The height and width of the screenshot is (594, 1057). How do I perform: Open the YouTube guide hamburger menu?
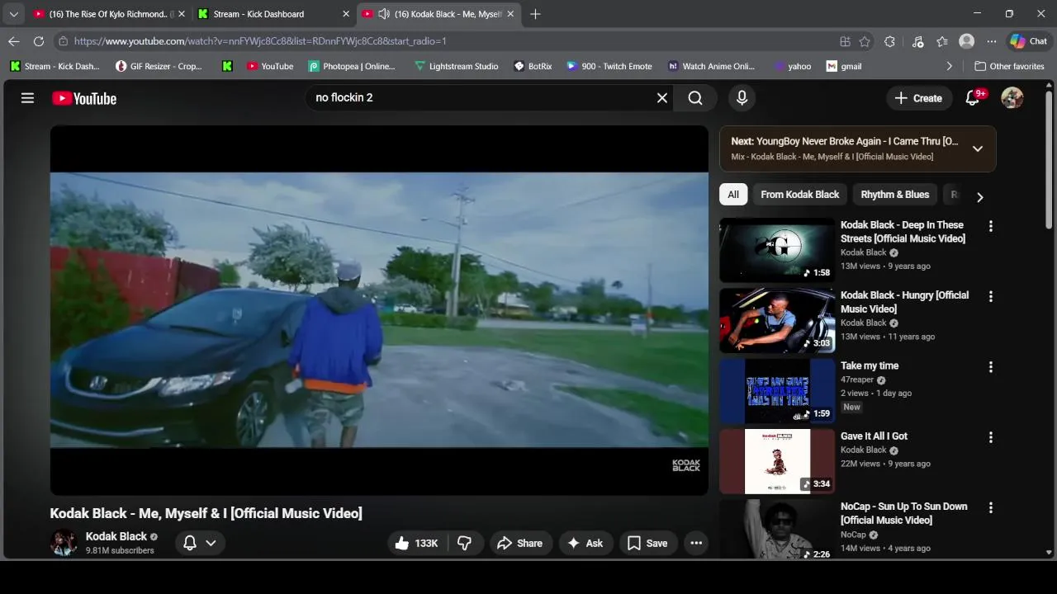[27, 98]
